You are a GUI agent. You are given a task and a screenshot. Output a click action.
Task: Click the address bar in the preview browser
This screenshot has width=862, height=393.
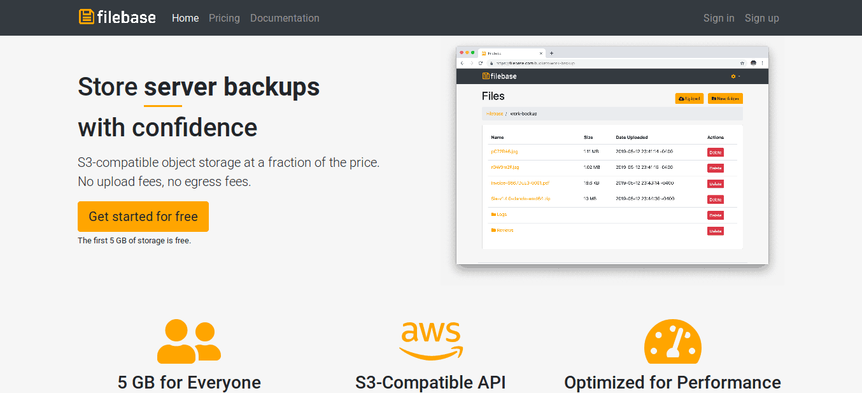611,63
